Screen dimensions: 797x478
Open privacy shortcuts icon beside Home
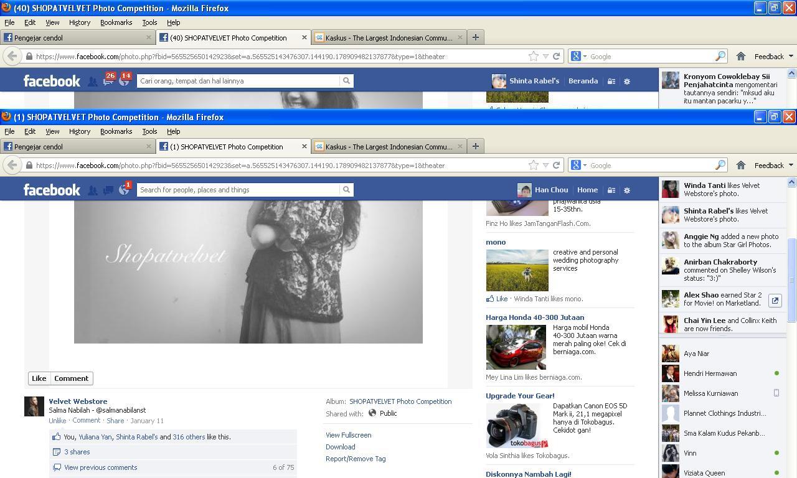(611, 190)
